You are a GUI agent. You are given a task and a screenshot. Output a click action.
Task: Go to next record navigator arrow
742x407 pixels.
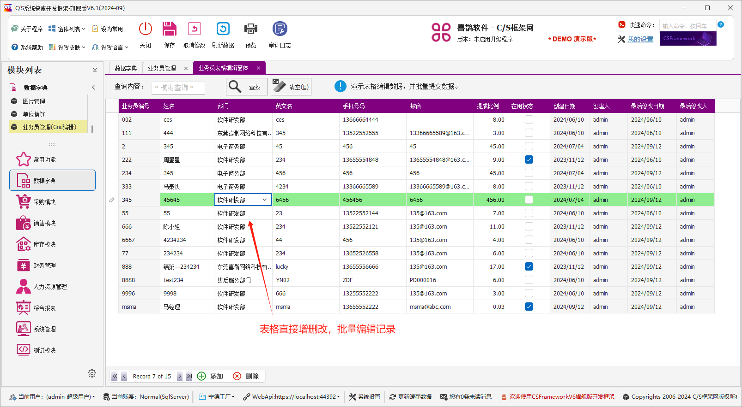tap(180, 376)
